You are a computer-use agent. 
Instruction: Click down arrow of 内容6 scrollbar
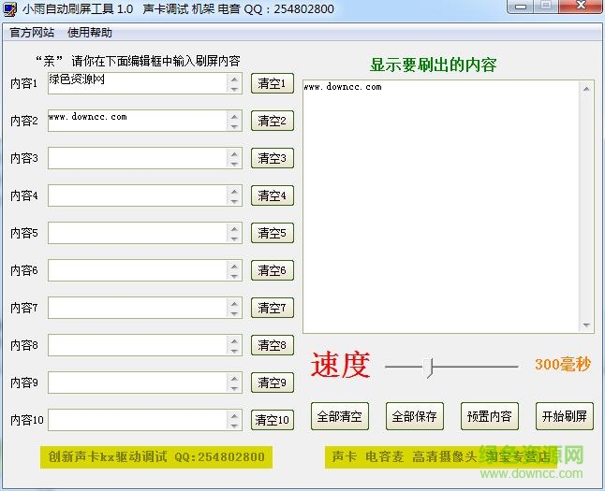[234, 276]
